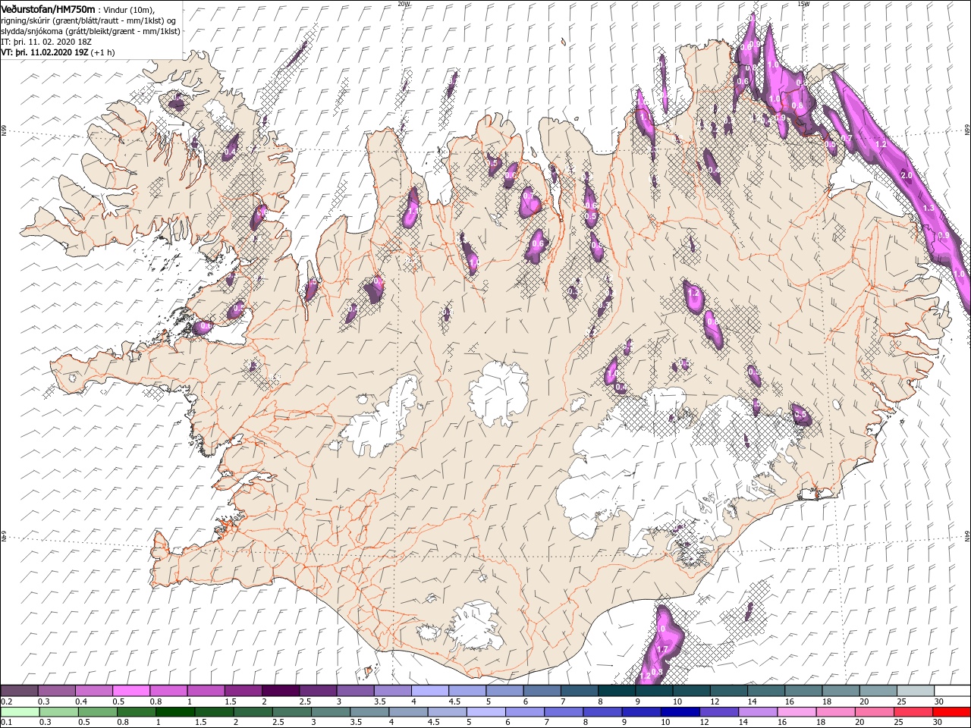Image resolution: width=971 pixels, height=728 pixels.
Task: Select dark purple top-row swatch between 2 and 2.5
Action: click(x=280, y=691)
